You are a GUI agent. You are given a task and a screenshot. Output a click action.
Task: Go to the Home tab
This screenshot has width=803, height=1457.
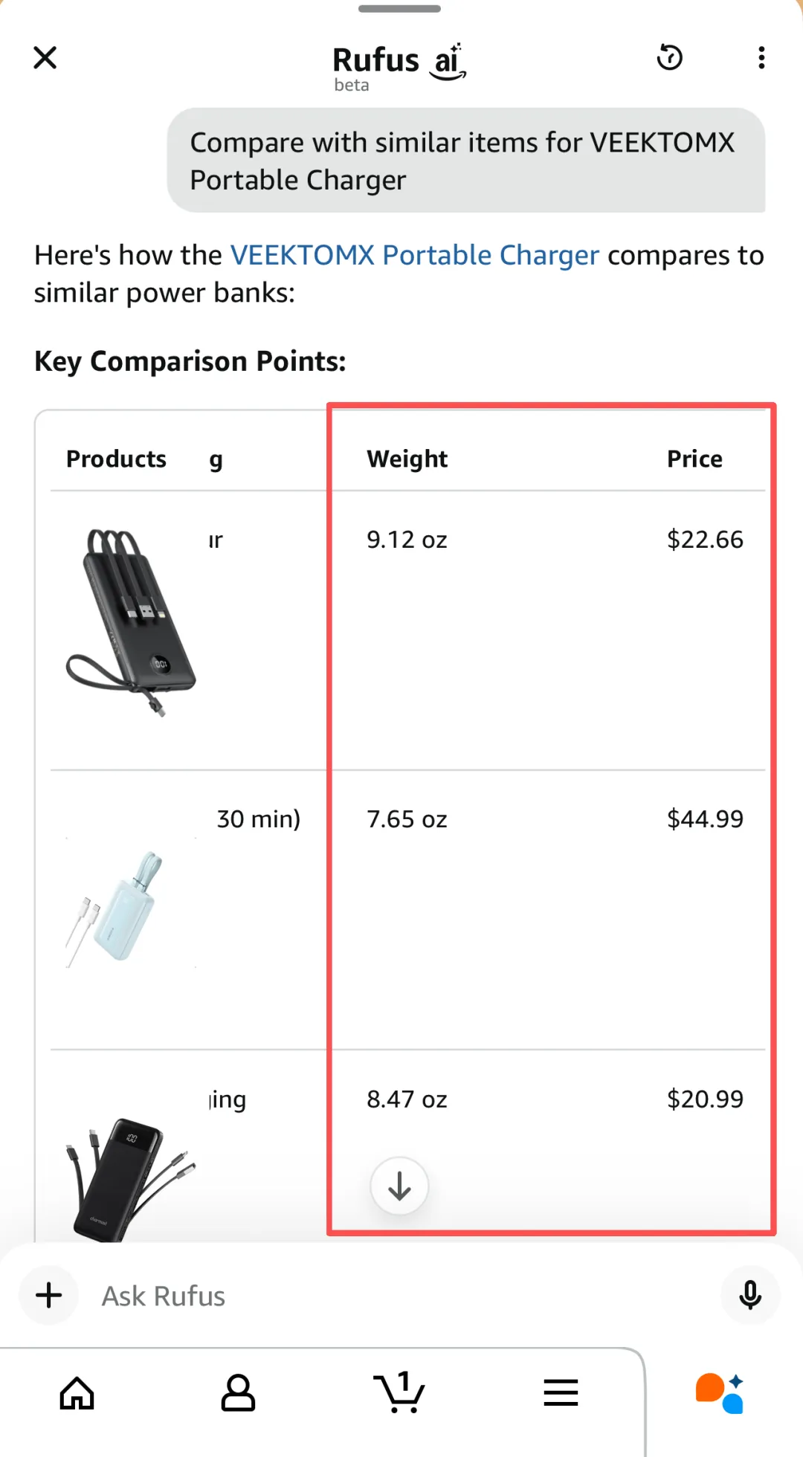tap(77, 1392)
